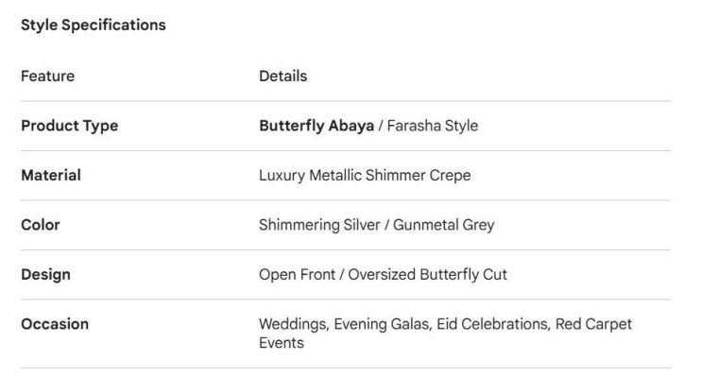Click the Weddings, Evening Galas text
This screenshot has height=378, width=702.
(x=335, y=324)
